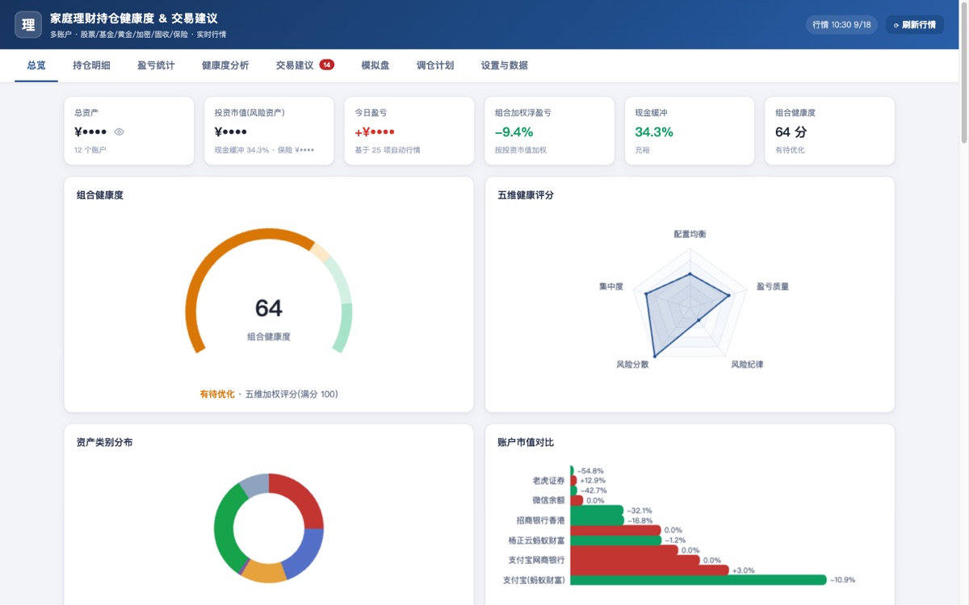Click the red bar marked +3.0%
This screenshot has height=605, width=969.
click(650, 570)
